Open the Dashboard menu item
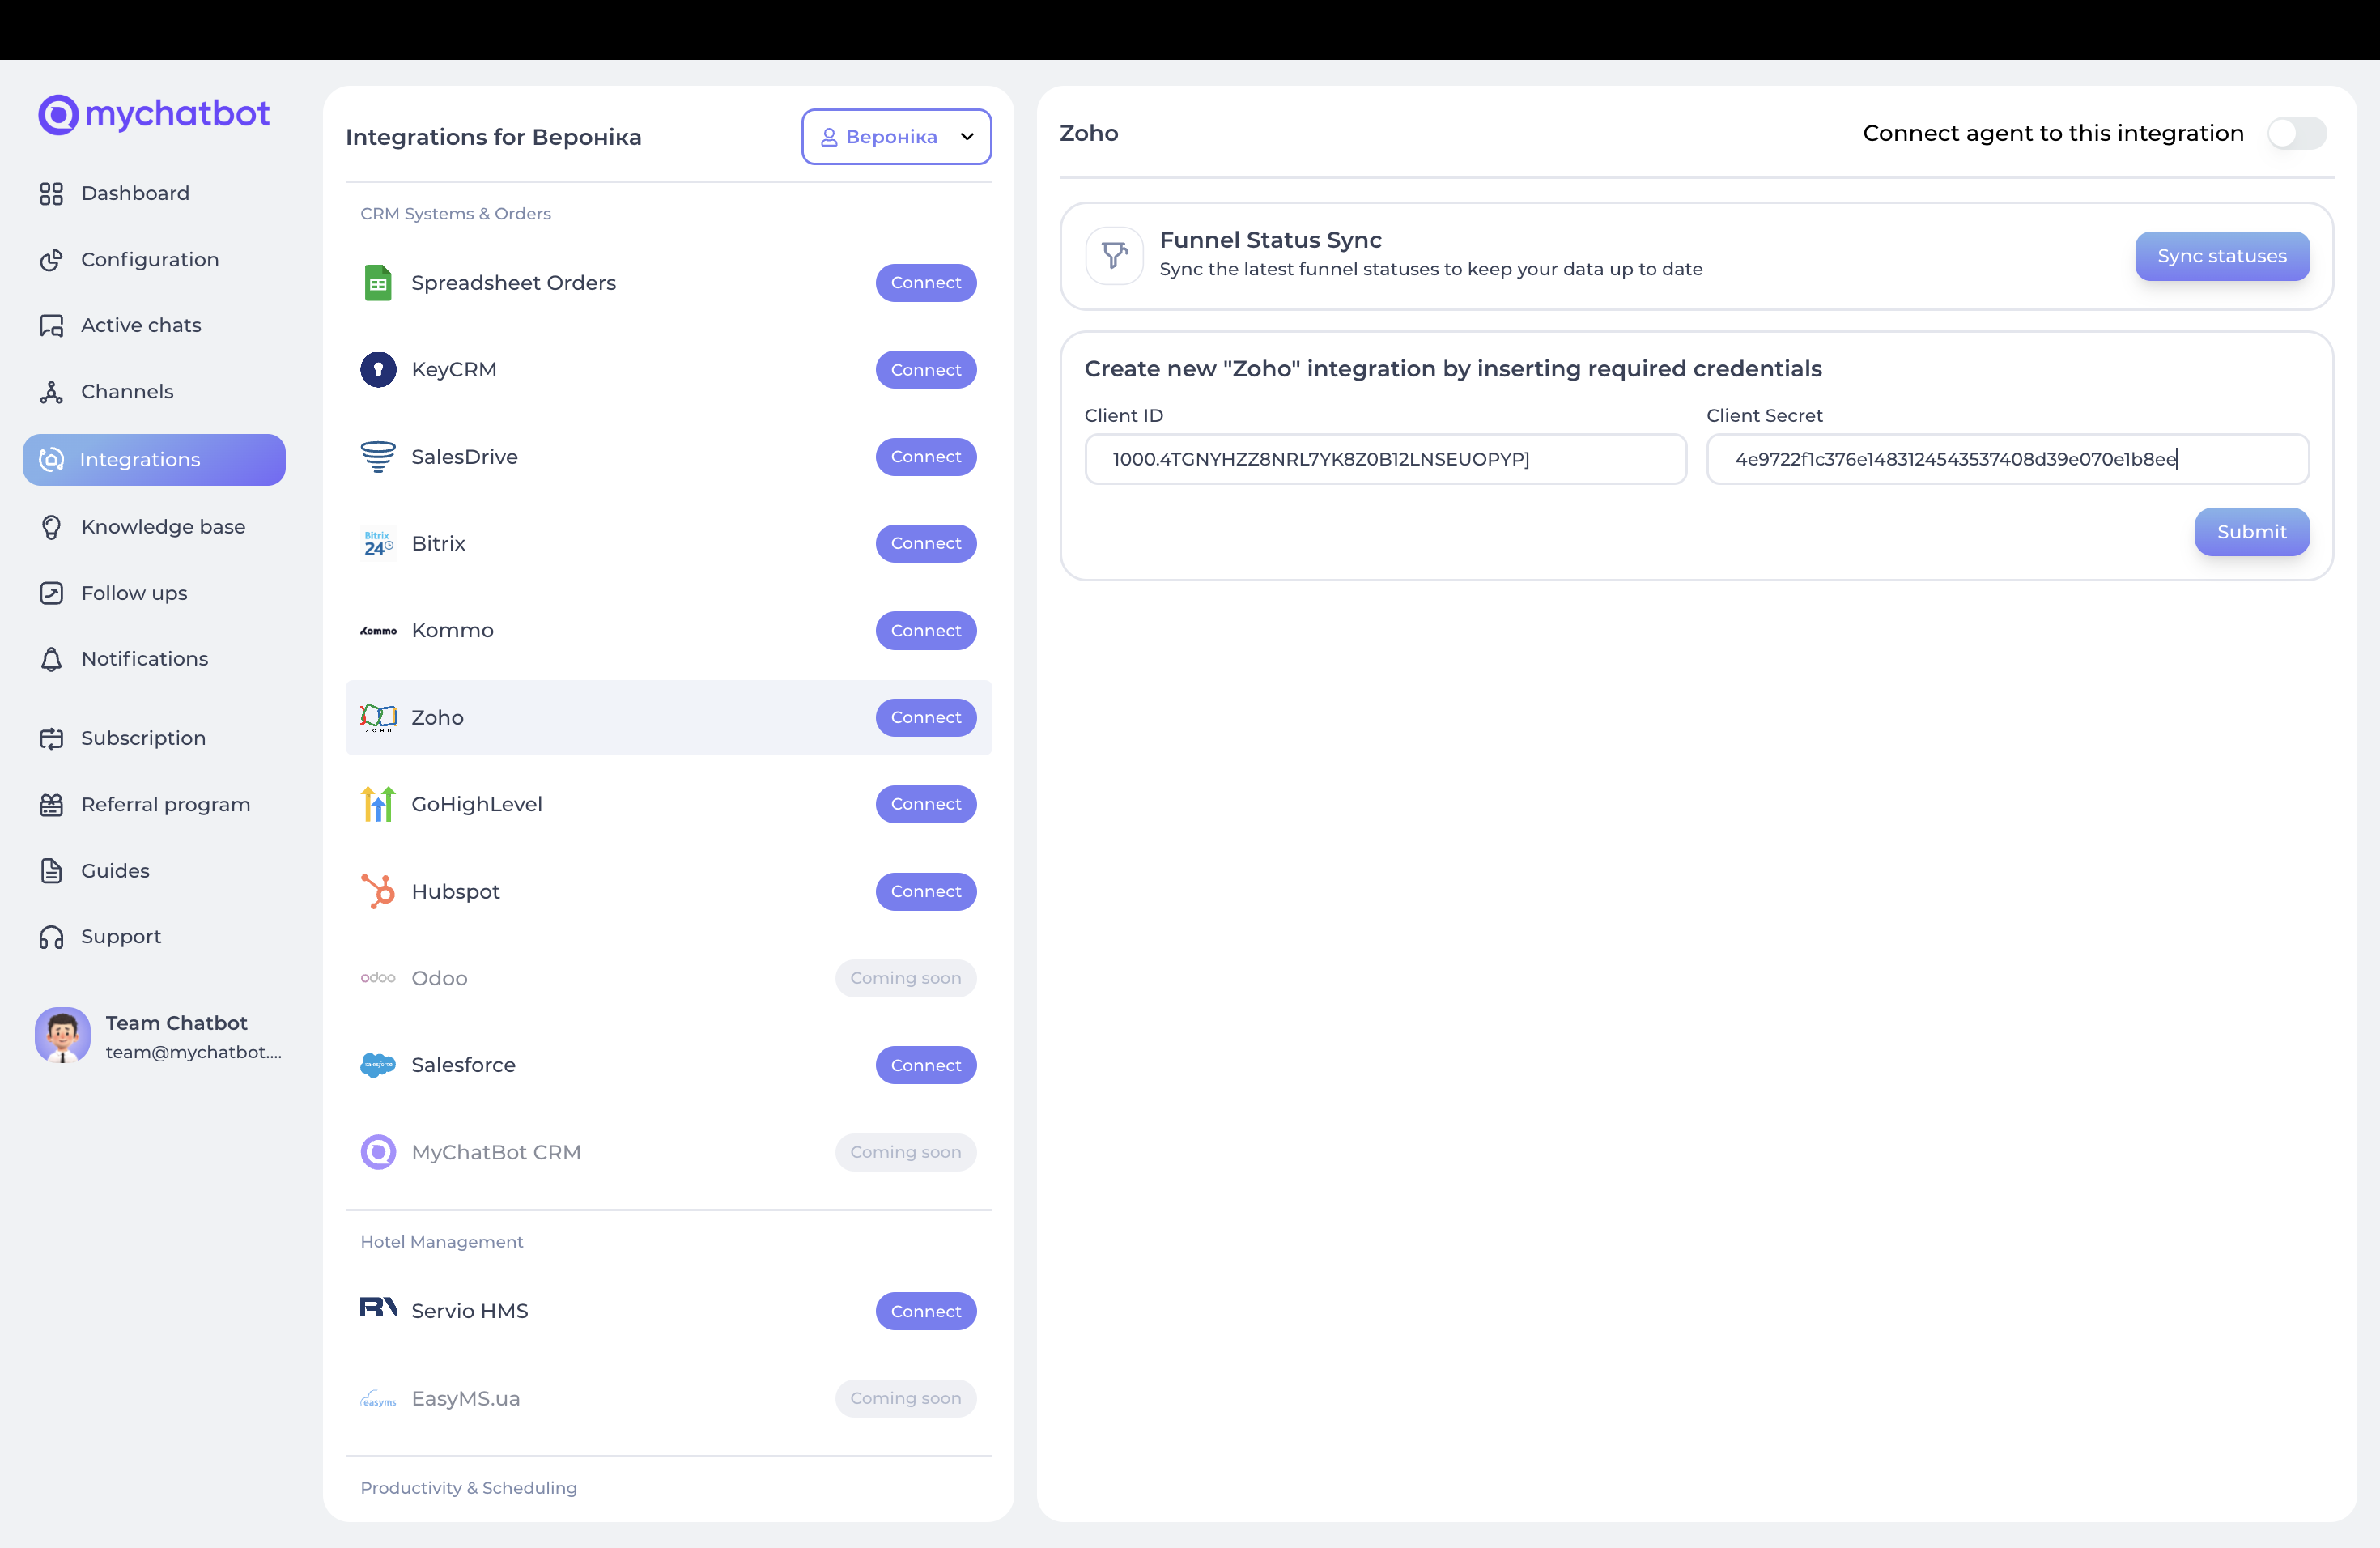2380x1548 pixels. pyautogui.click(x=135, y=193)
